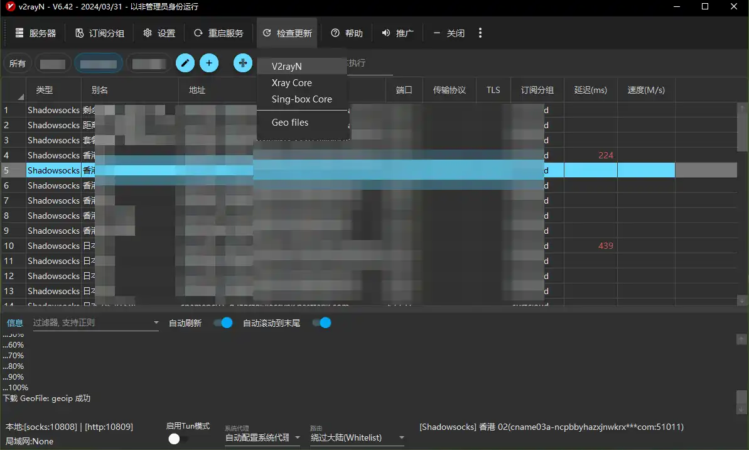Open the 设置 settings menu
Viewport: 749px width, 450px height.
point(159,33)
